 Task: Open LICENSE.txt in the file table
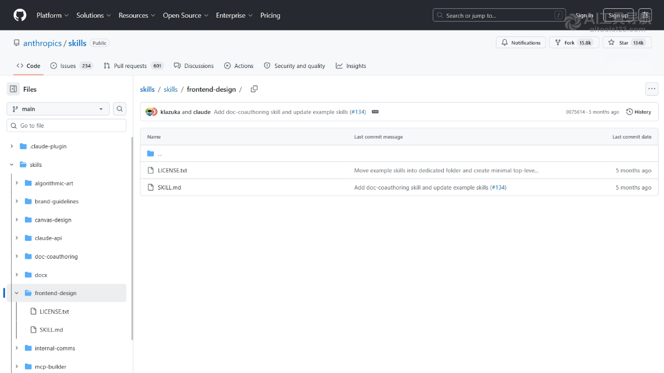[173, 170]
